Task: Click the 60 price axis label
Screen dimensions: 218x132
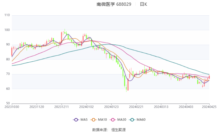Action: coord(8,89)
